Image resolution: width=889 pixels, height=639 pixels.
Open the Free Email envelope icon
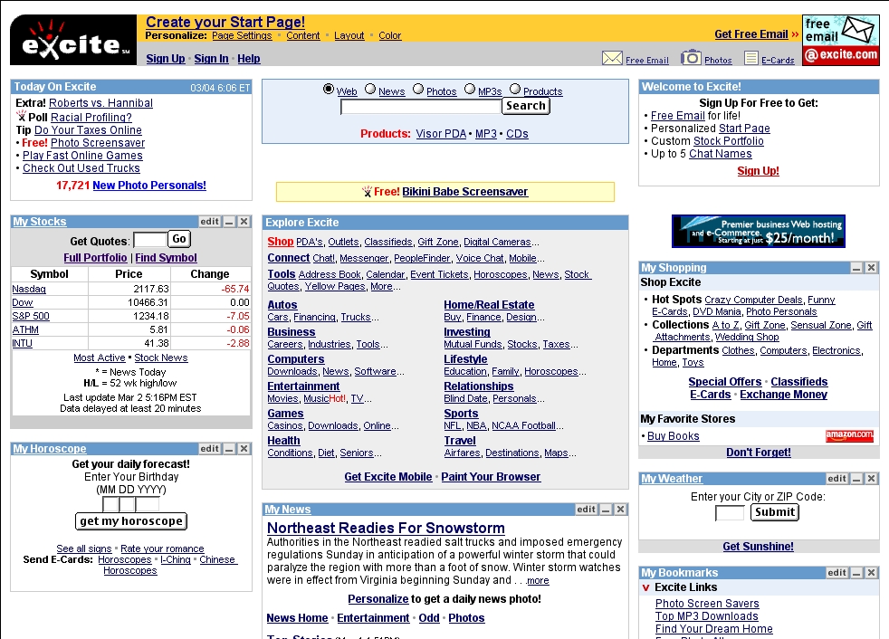(612, 59)
